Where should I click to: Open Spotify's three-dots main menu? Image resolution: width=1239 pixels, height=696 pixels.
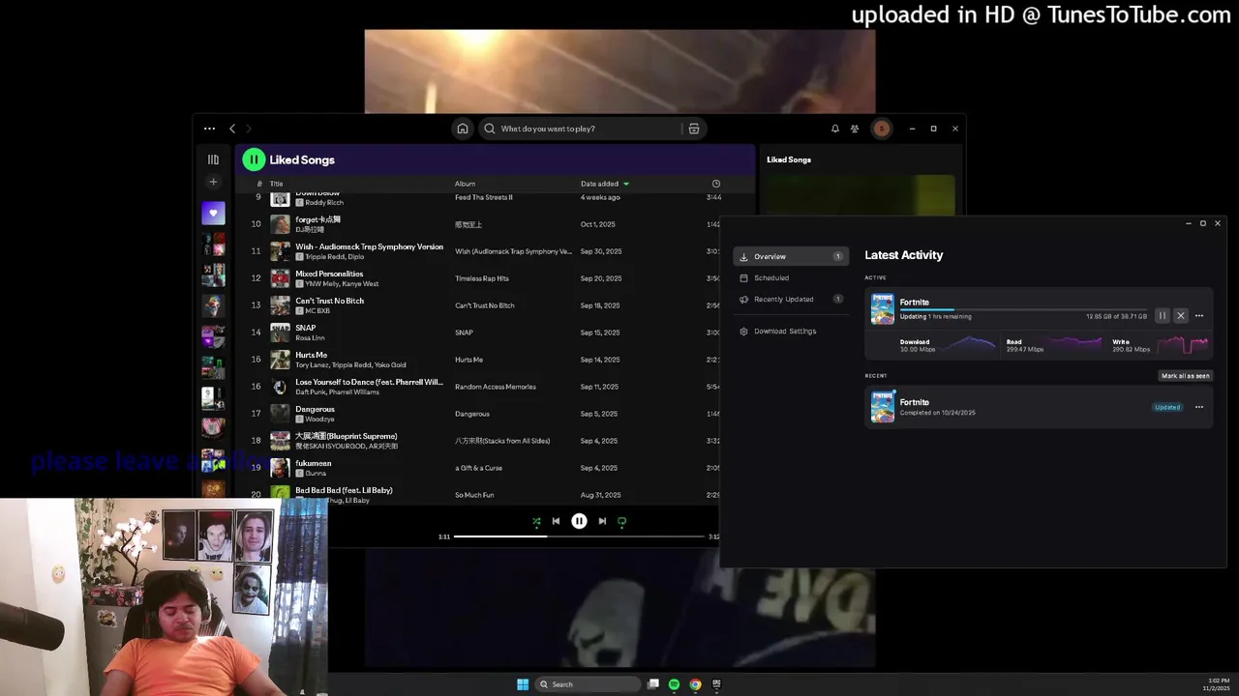click(209, 129)
